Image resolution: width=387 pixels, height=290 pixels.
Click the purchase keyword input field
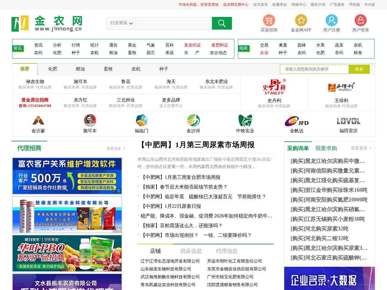pos(314,69)
